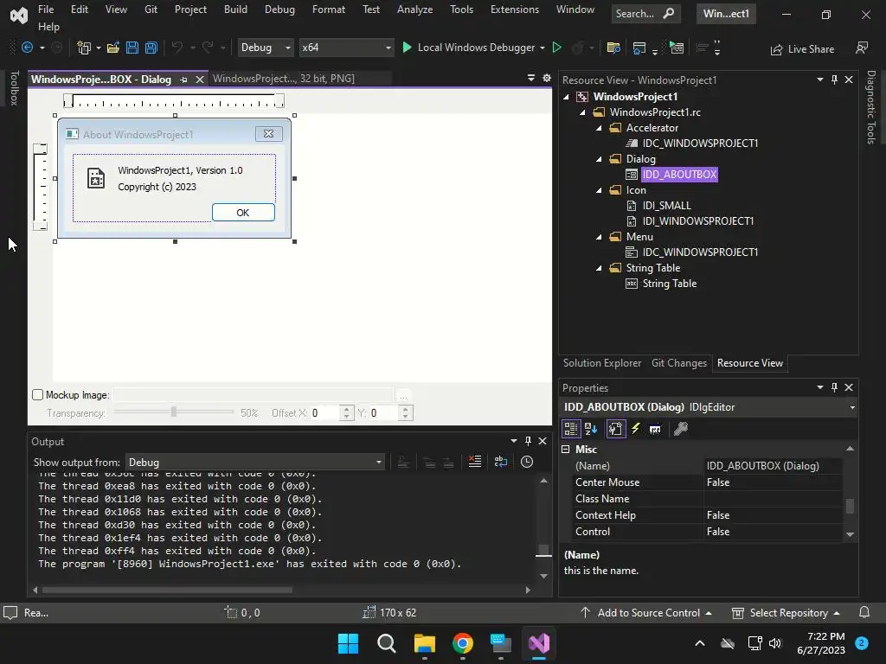Open the Extensions menu
The width and height of the screenshot is (886, 664).
(x=515, y=10)
